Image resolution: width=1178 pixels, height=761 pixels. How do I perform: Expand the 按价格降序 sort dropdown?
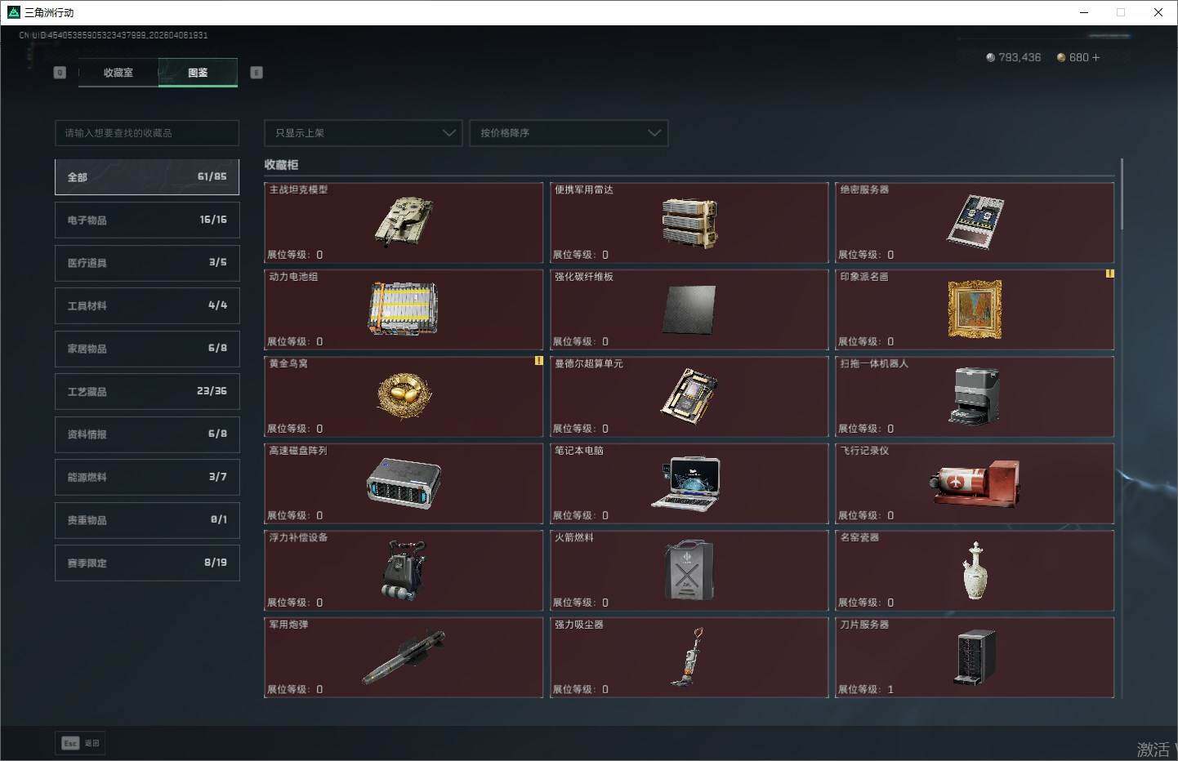569,133
